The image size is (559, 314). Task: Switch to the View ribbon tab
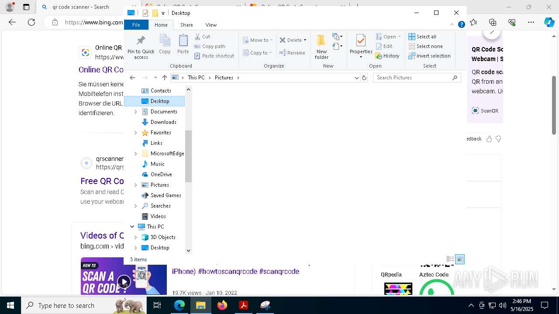[x=211, y=25]
